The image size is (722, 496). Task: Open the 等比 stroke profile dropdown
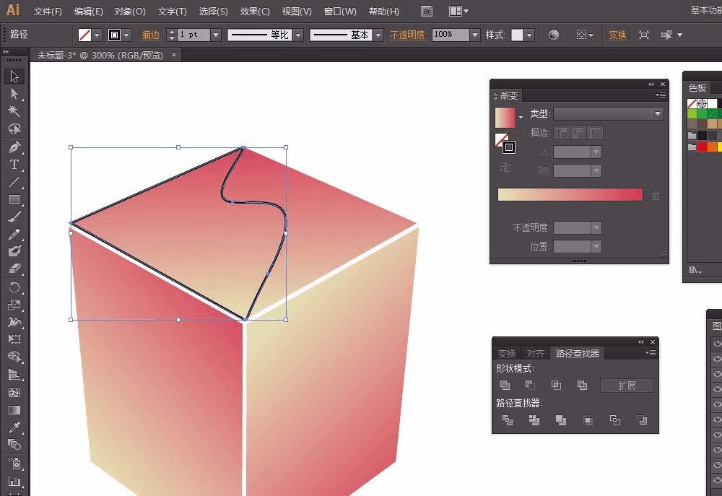(x=297, y=35)
